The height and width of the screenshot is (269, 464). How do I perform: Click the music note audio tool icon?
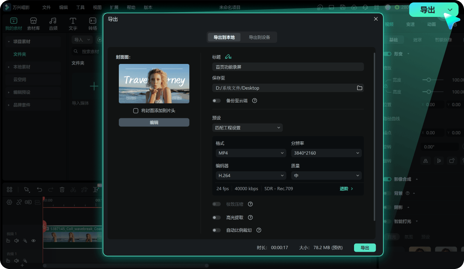tap(84, 189)
